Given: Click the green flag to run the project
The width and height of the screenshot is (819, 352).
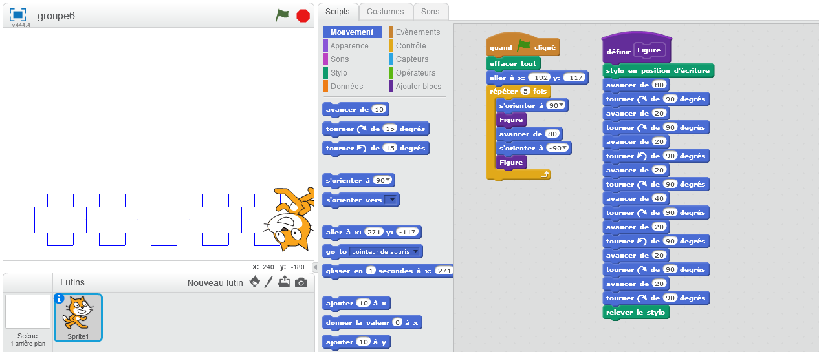Looking at the screenshot, I should pos(282,16).
